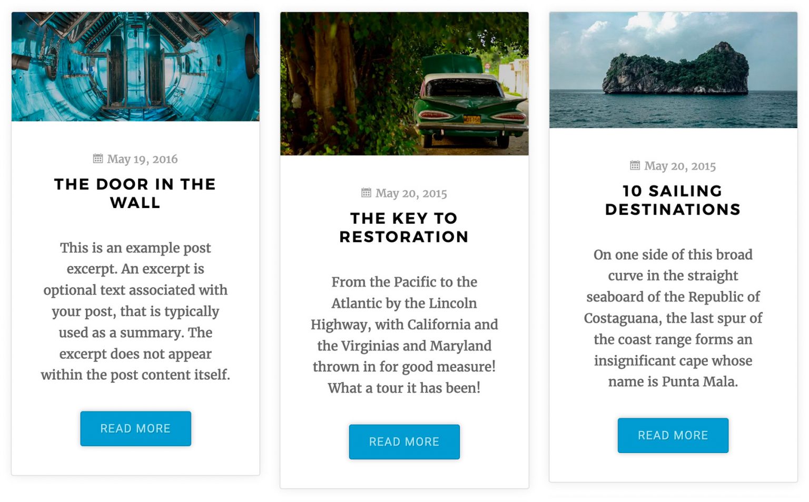Screen dimensions: 809x502
Task: Open the green vintage car image
Action: tap(404, 84)
